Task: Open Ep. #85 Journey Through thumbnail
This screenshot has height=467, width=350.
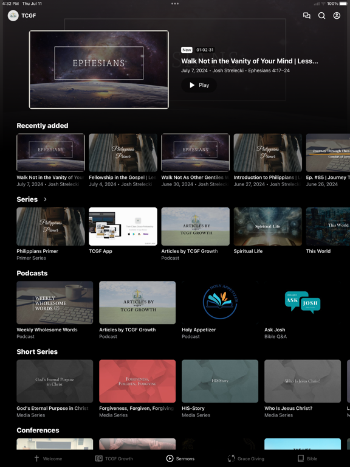Action: [x=328, y=153]
